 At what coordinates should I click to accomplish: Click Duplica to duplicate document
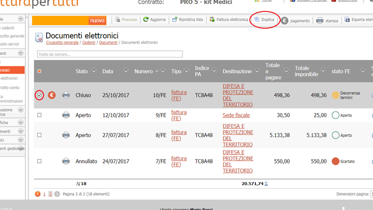264,20
